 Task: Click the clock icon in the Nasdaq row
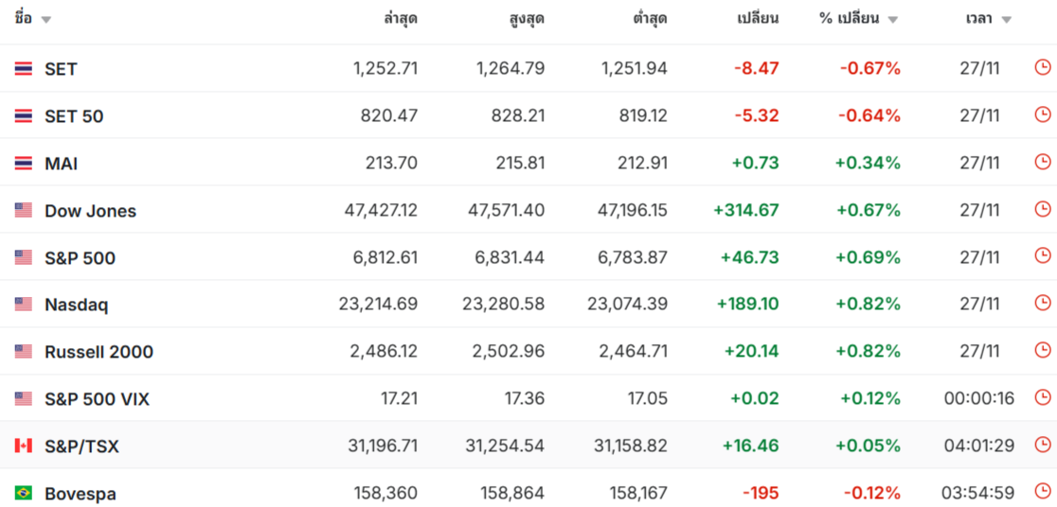coord(1042,304)
